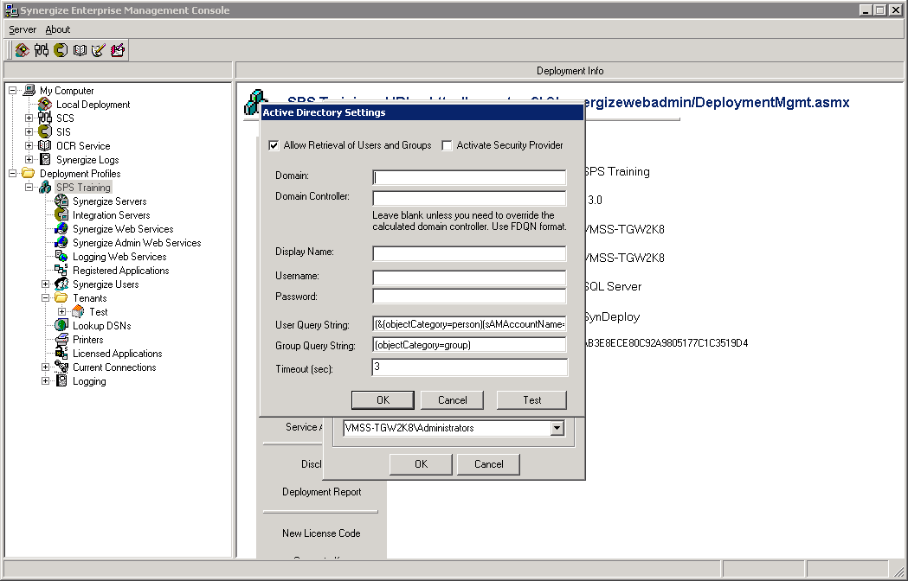908x581 pixels.
Task: Click the Test tenant house icon
Action: 78,312
